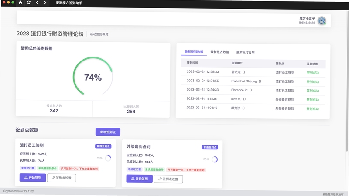Click the 74% overall check-in progress circle
Screen dimensions: 349x196
(92, 77)
